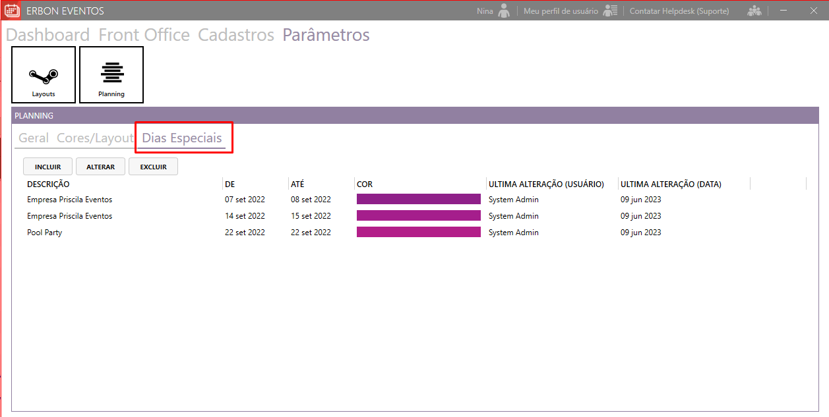Select the Pool Party row
829x417 pixels.
pos(45,233)
